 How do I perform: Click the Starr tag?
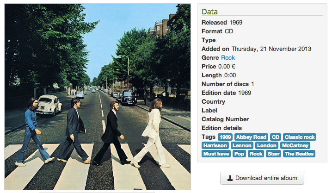point(273,154)
